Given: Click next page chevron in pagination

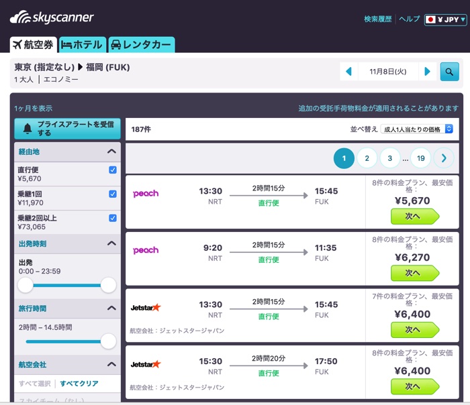Looking at the screenshot, I should coord(444,158).
